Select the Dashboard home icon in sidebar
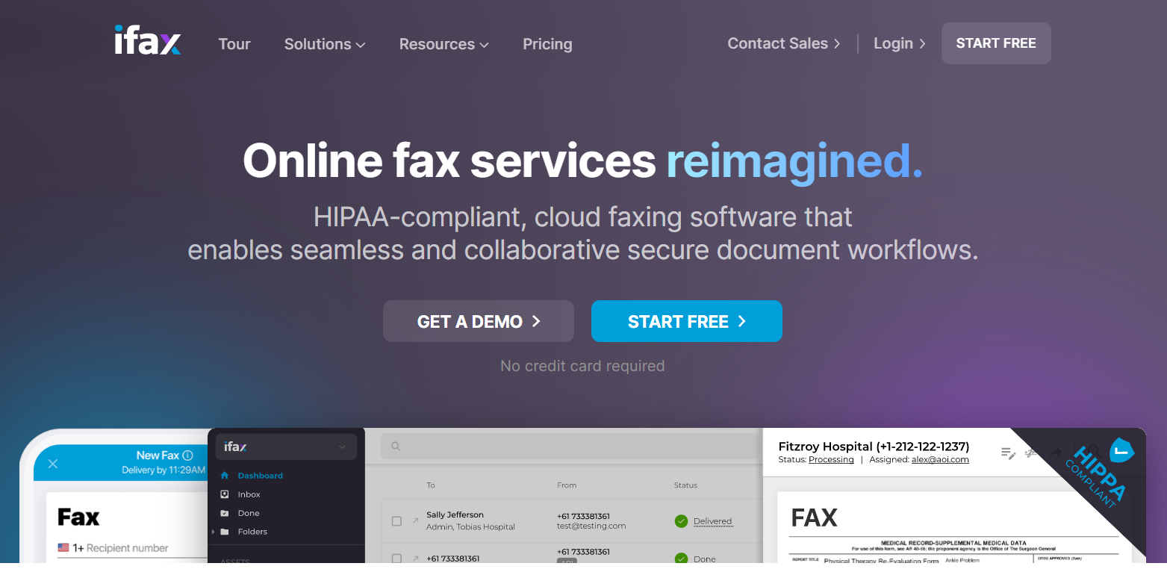Viewport: 1167px width, 572px height. 224,475
